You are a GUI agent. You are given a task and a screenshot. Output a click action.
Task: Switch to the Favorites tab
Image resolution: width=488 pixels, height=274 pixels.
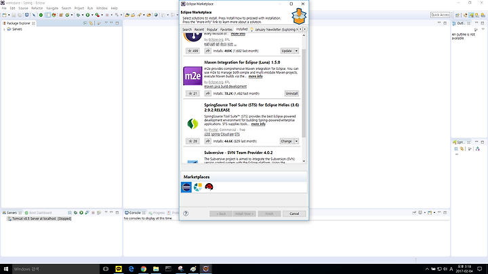pyautogui.click(x=226, y=30)
